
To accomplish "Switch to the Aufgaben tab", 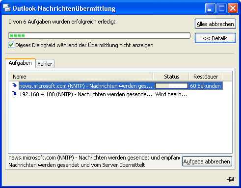I will click(x=20, y=63).
